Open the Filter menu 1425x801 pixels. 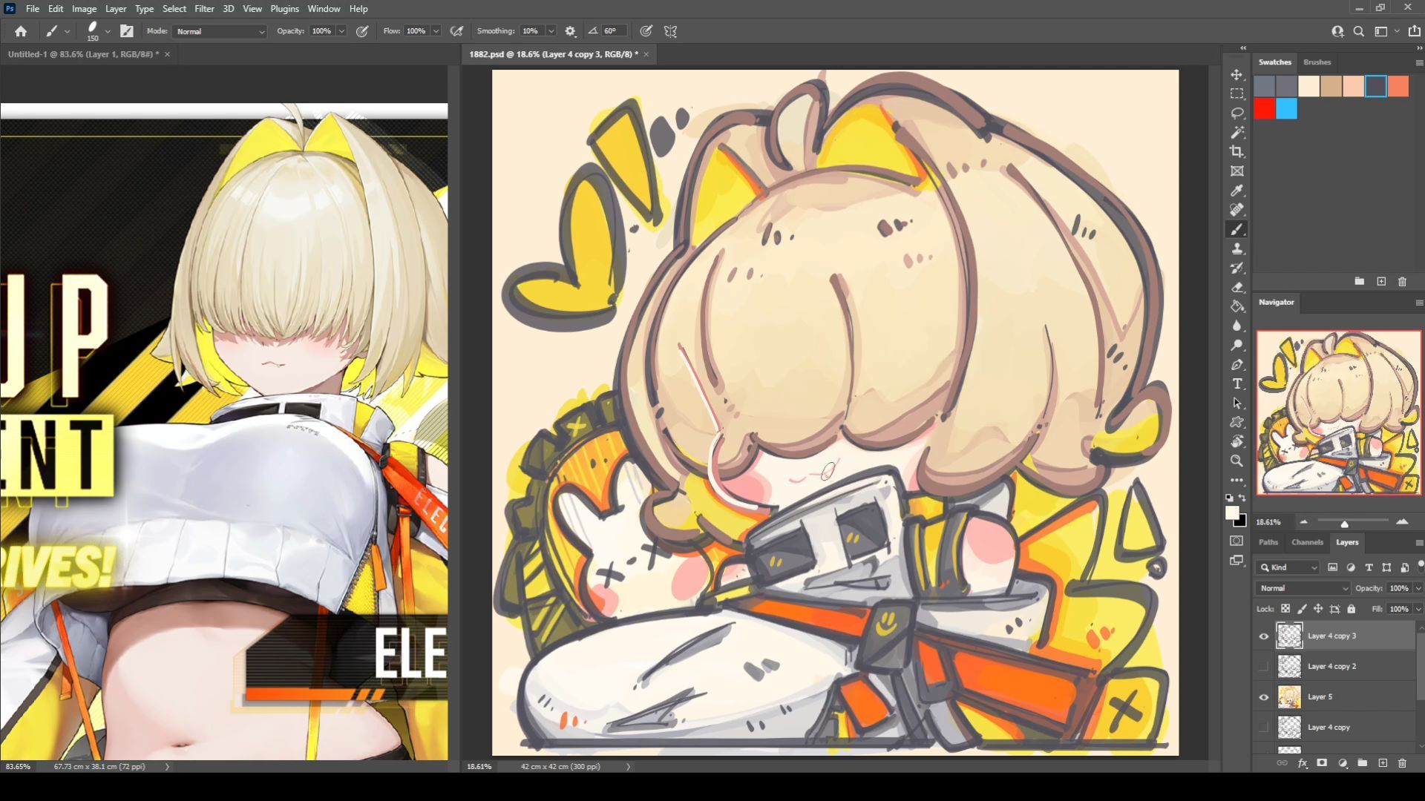[x=204, y=9]
